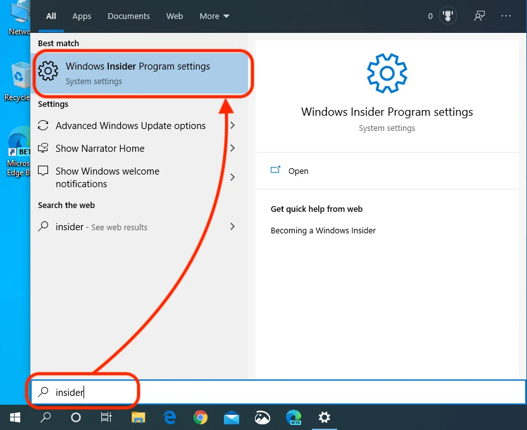The width and height of the screenshot is (527, 430).
Task: Open Cortana circle on taskbar
Action: point(76,417)
